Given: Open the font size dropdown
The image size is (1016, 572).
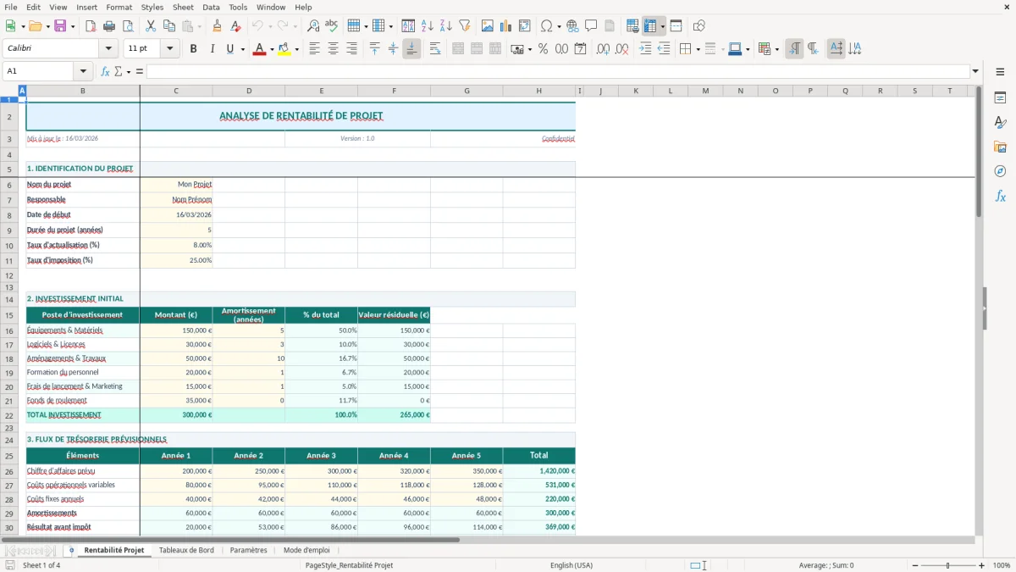Looking at the screenshot, I should point(169,49).
